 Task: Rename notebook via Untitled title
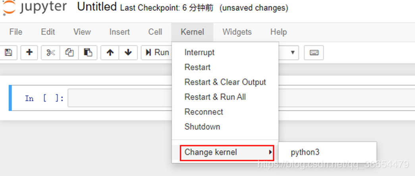pyautogui.click(x=97, y=7)
